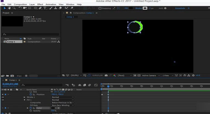Screen dimensions: 210x114
Task: Toggle Position keyframe diamond at current time
Action: click(x=5, y=94)
